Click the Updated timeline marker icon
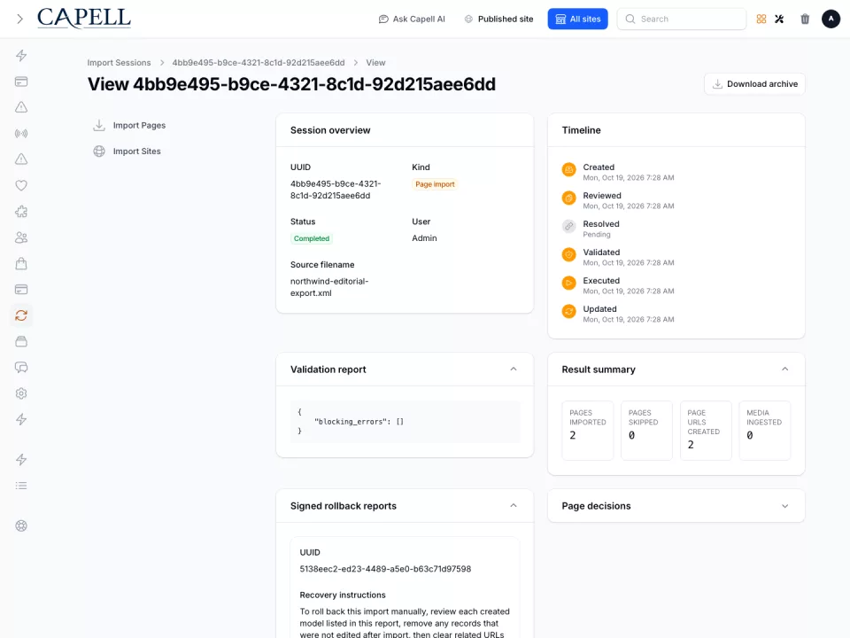 (568, 311)
